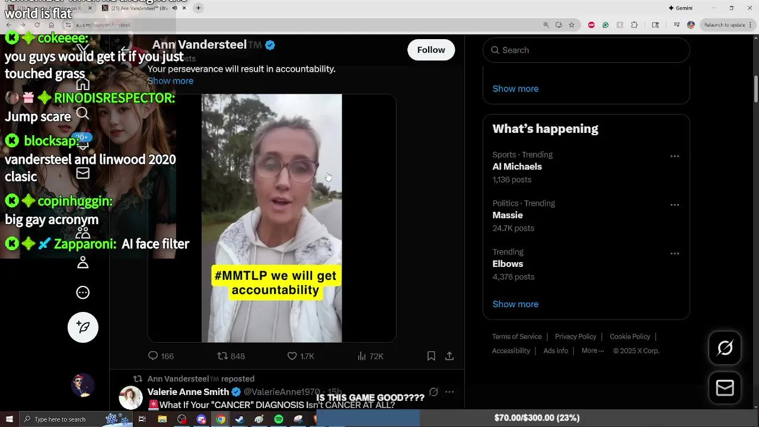Click the page zoom magnifier in address bar
Image resolution: width=759 pixels, height=427 pixels.
pyautogui.click(x=546, y=25)
